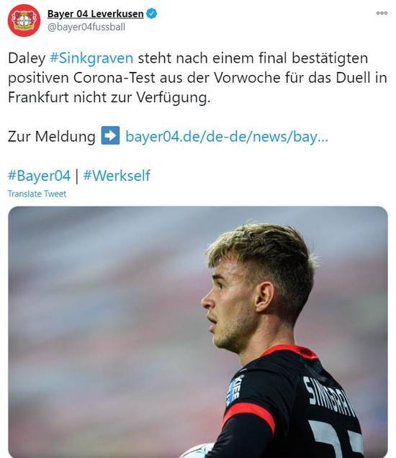Click Translate Tweet
396x458 pixels.
coord(37,194)
